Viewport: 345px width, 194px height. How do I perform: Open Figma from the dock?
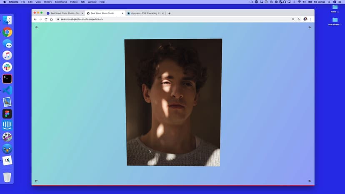(x=7, y=114)
